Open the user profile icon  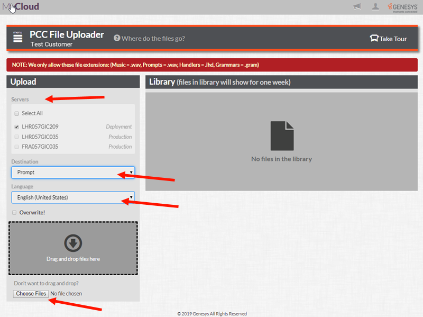click(x=375, y=7)
